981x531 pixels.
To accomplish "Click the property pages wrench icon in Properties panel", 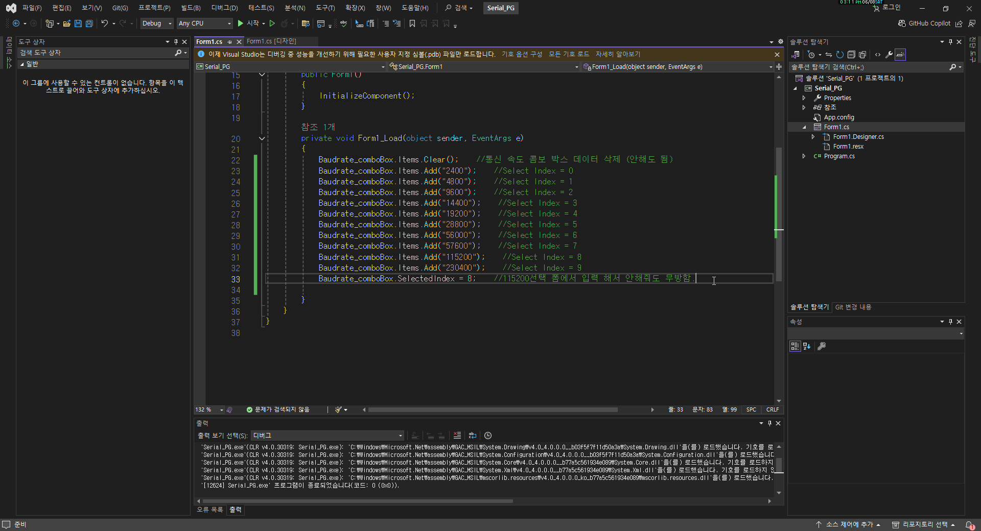I will coord(822,346).
